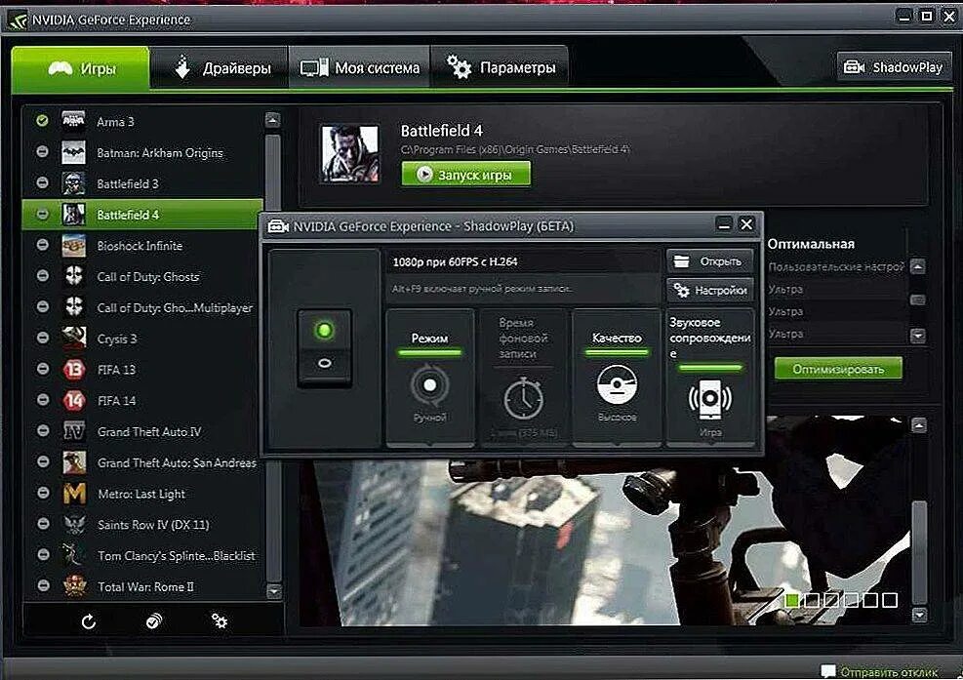Click the Отправить отклик feedback link

[x=888, y=672]
